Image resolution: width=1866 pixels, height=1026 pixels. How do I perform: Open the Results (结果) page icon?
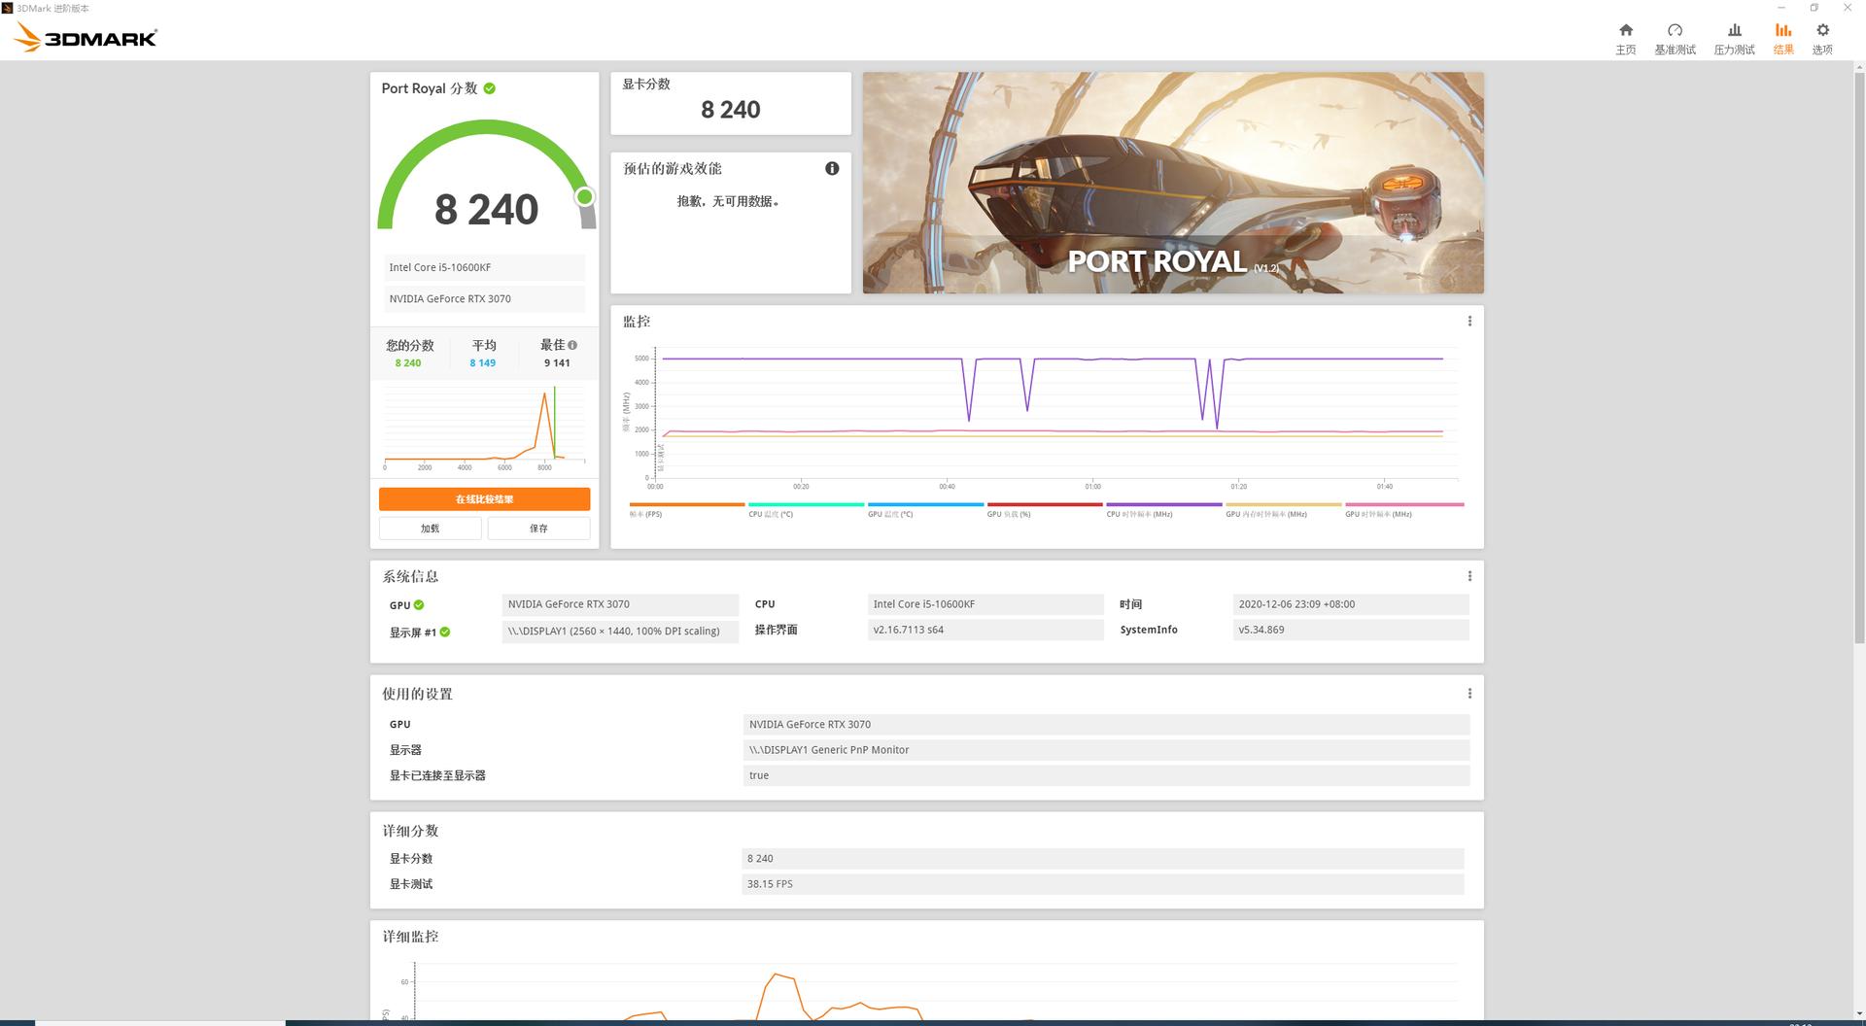[1782, 38]
